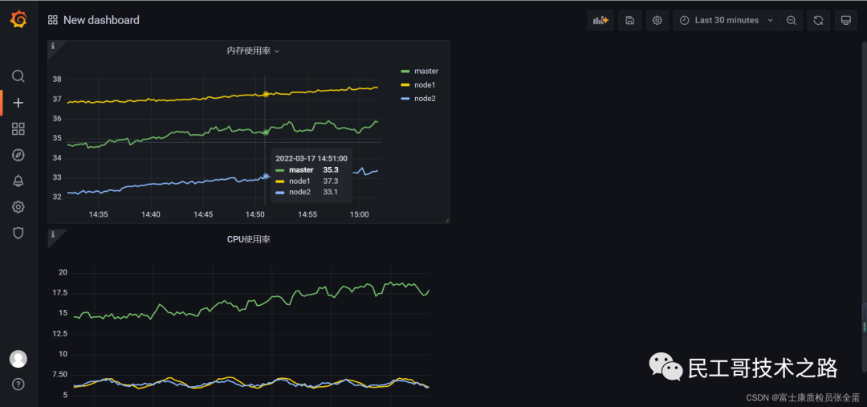Screen dimensions: 867x407
Task: Click the blue node2 legend color swatch
Action: pyautogui.click(x=405, y=99)
